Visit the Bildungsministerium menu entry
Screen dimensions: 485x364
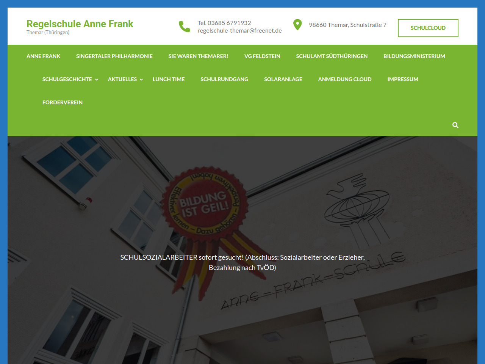[x=414, y=56]
